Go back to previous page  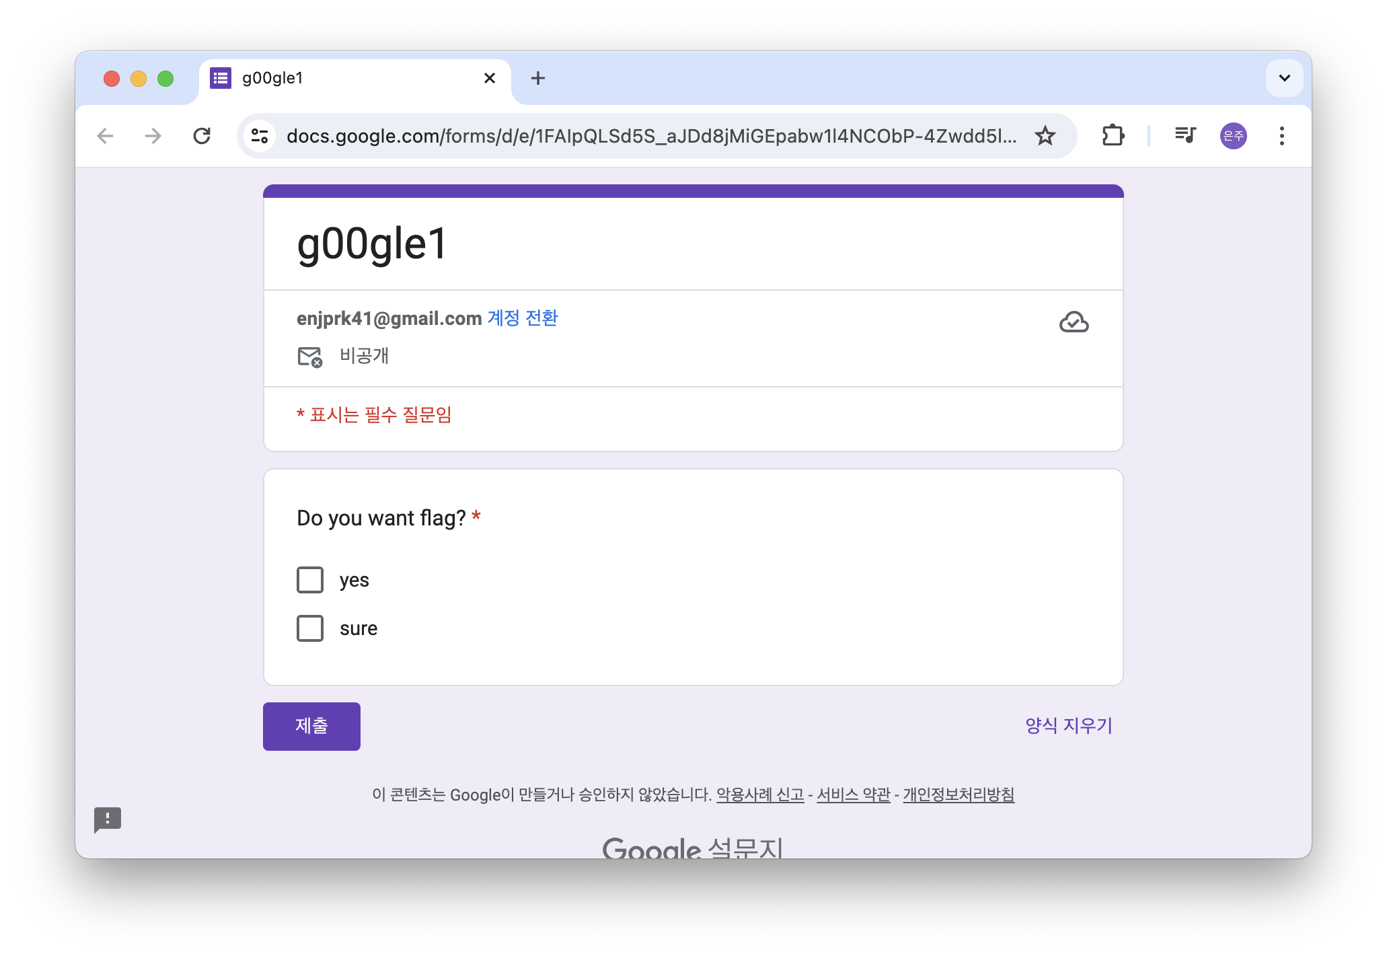coord(106,136)
